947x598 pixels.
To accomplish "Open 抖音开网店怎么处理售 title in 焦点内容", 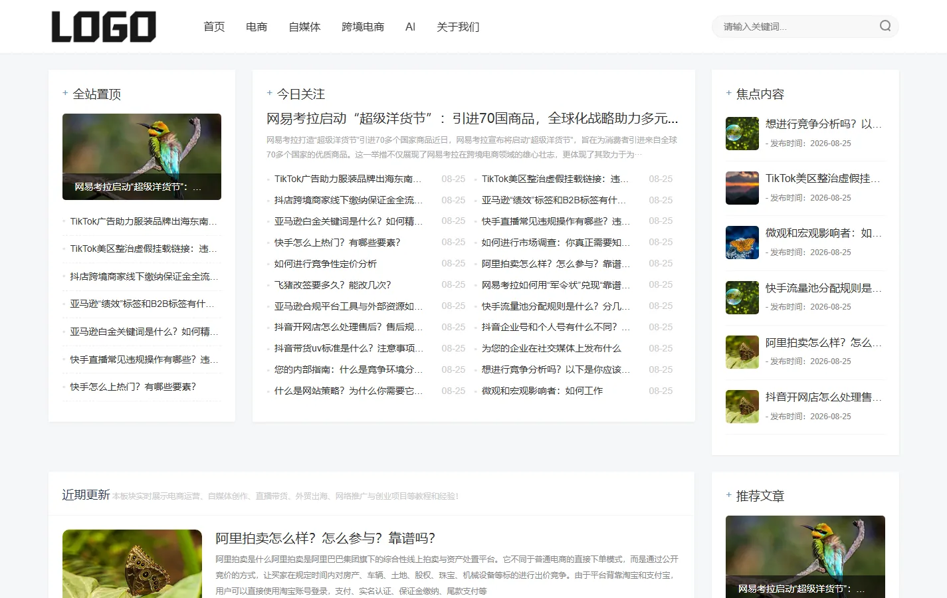I will [x=824, y=397].
